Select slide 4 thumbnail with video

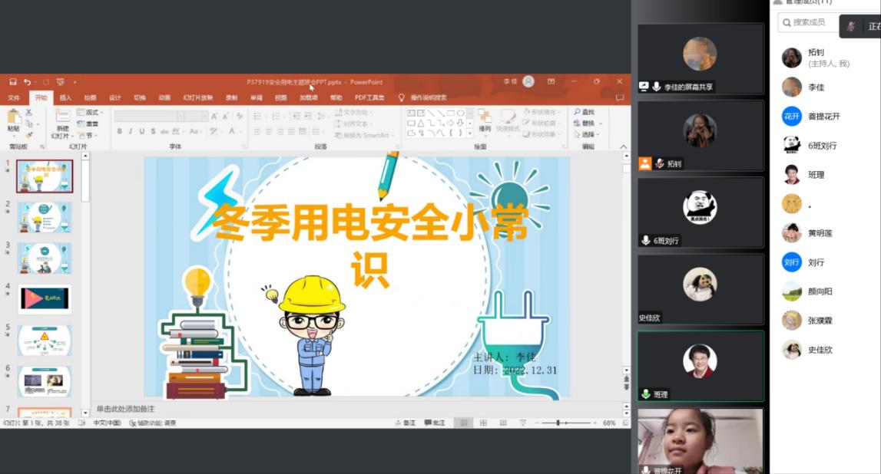45,299
